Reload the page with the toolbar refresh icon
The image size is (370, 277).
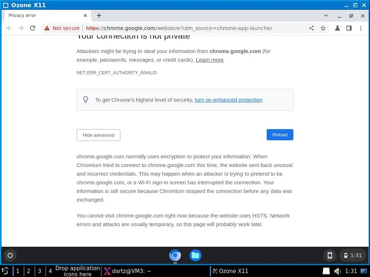click(33, 28)
